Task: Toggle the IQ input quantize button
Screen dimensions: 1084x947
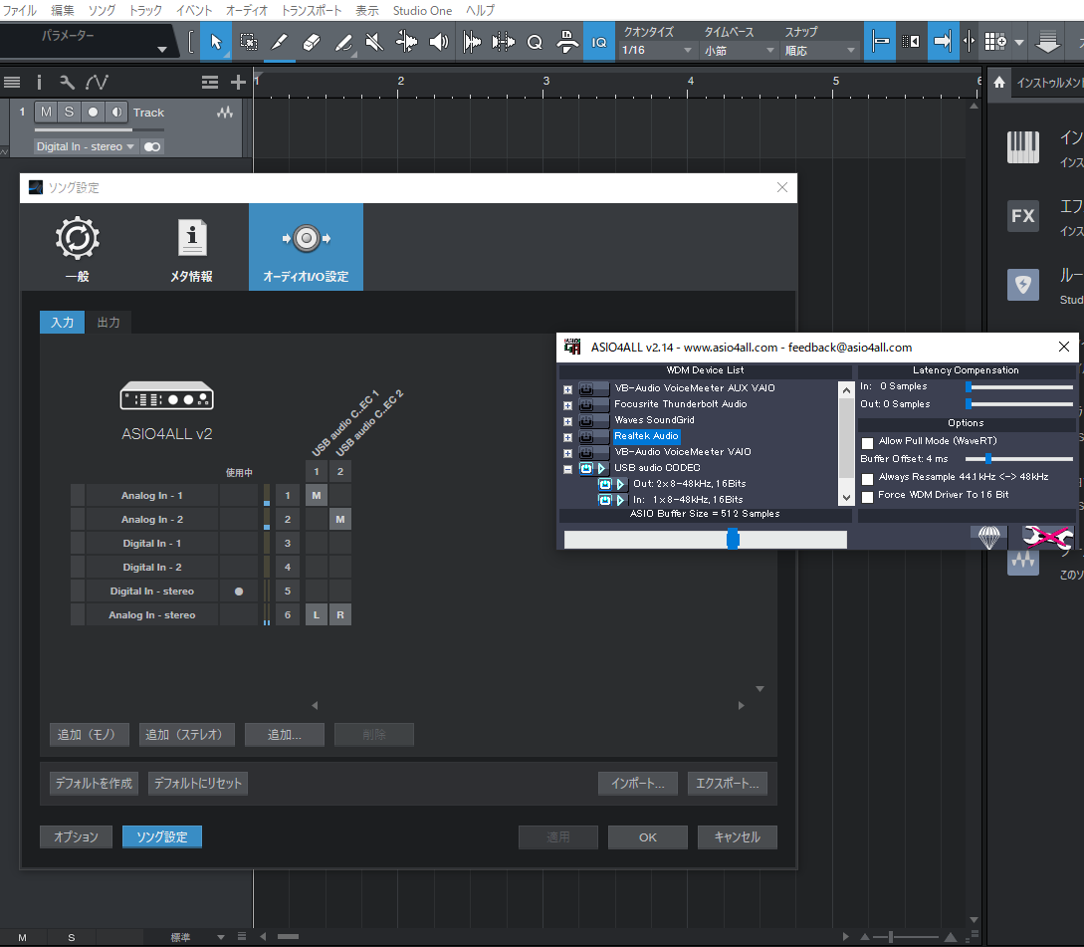Action: (598, 42)
